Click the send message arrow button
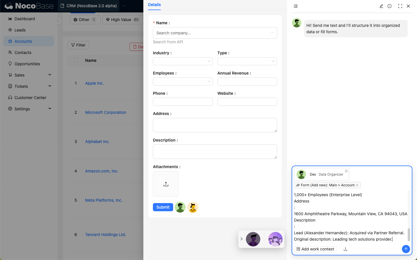The height and width of the screenshot is (260, 417). (406, 249)
